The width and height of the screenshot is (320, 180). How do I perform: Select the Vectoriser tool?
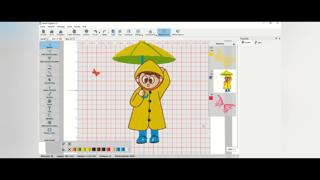[49, 95]
